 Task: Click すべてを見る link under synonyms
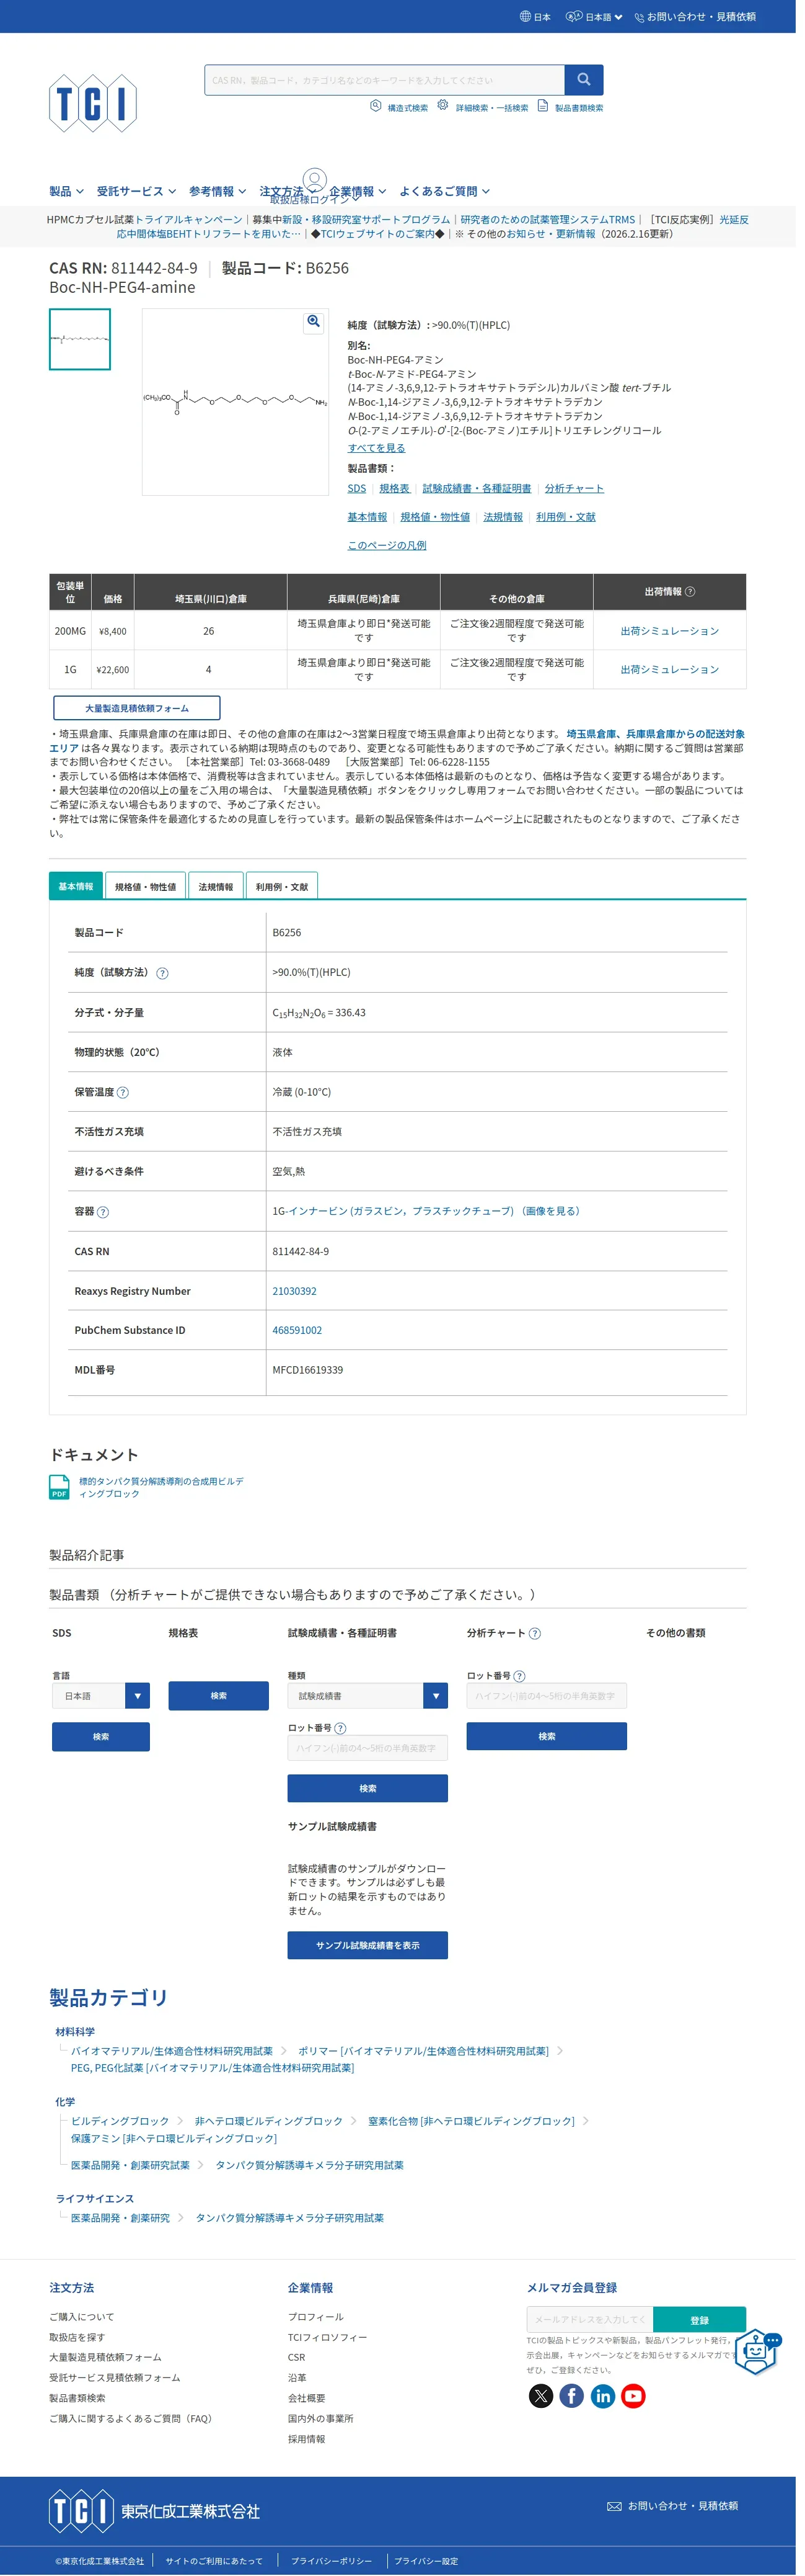click(x=381, y=453)
